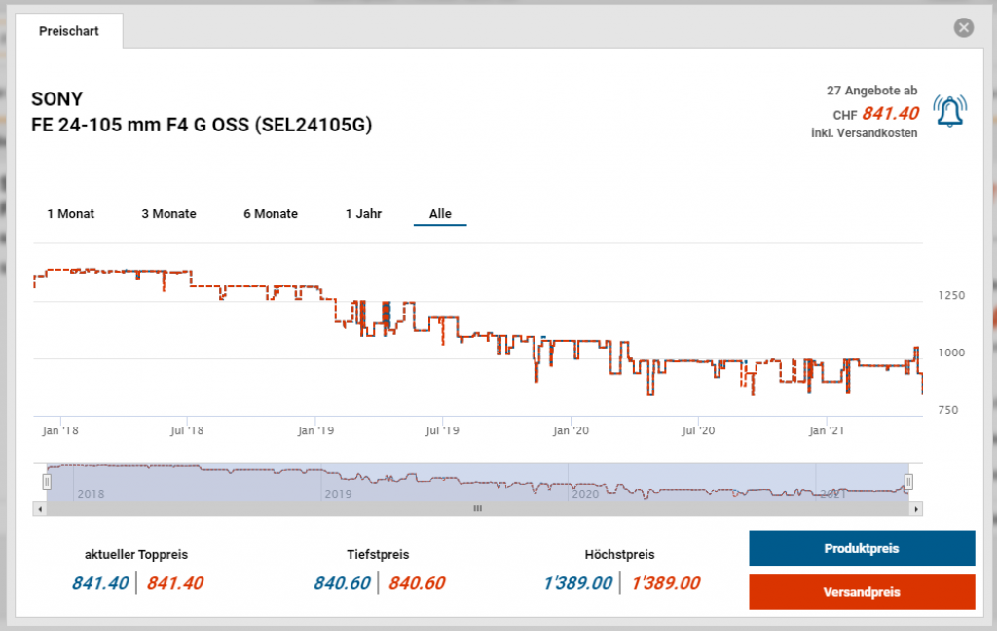This screenshot has width=997, height=631.
Task: Click the 2020 area in navigator
Action: coord(584,493)
